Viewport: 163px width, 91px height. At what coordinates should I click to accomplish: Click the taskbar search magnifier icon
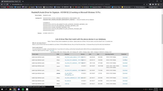[6, 89]
